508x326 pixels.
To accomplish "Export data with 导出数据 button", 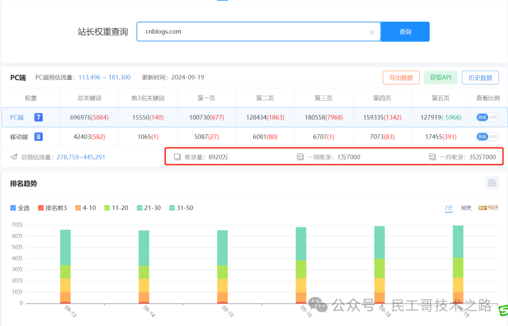I will tap(401, 78).
